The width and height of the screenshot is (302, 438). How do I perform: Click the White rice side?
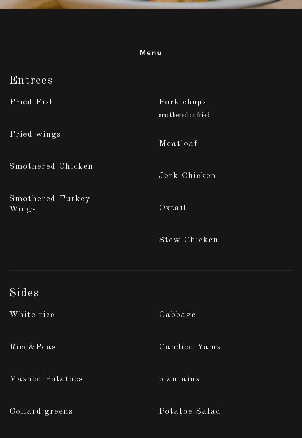tap(32, 315)
